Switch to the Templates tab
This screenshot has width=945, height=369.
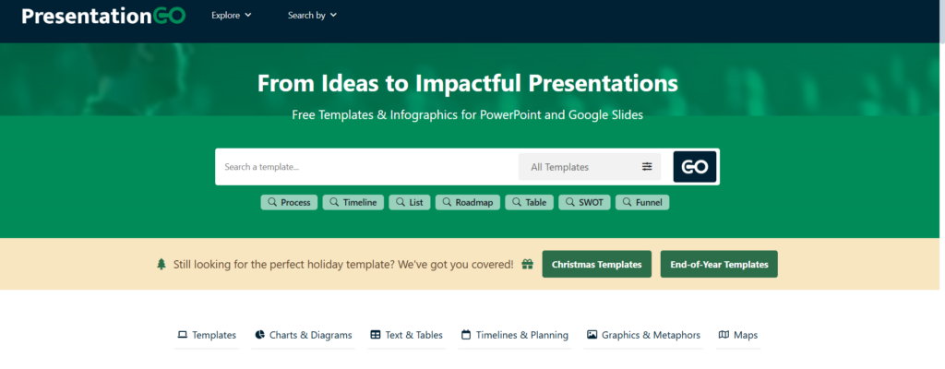207,335
